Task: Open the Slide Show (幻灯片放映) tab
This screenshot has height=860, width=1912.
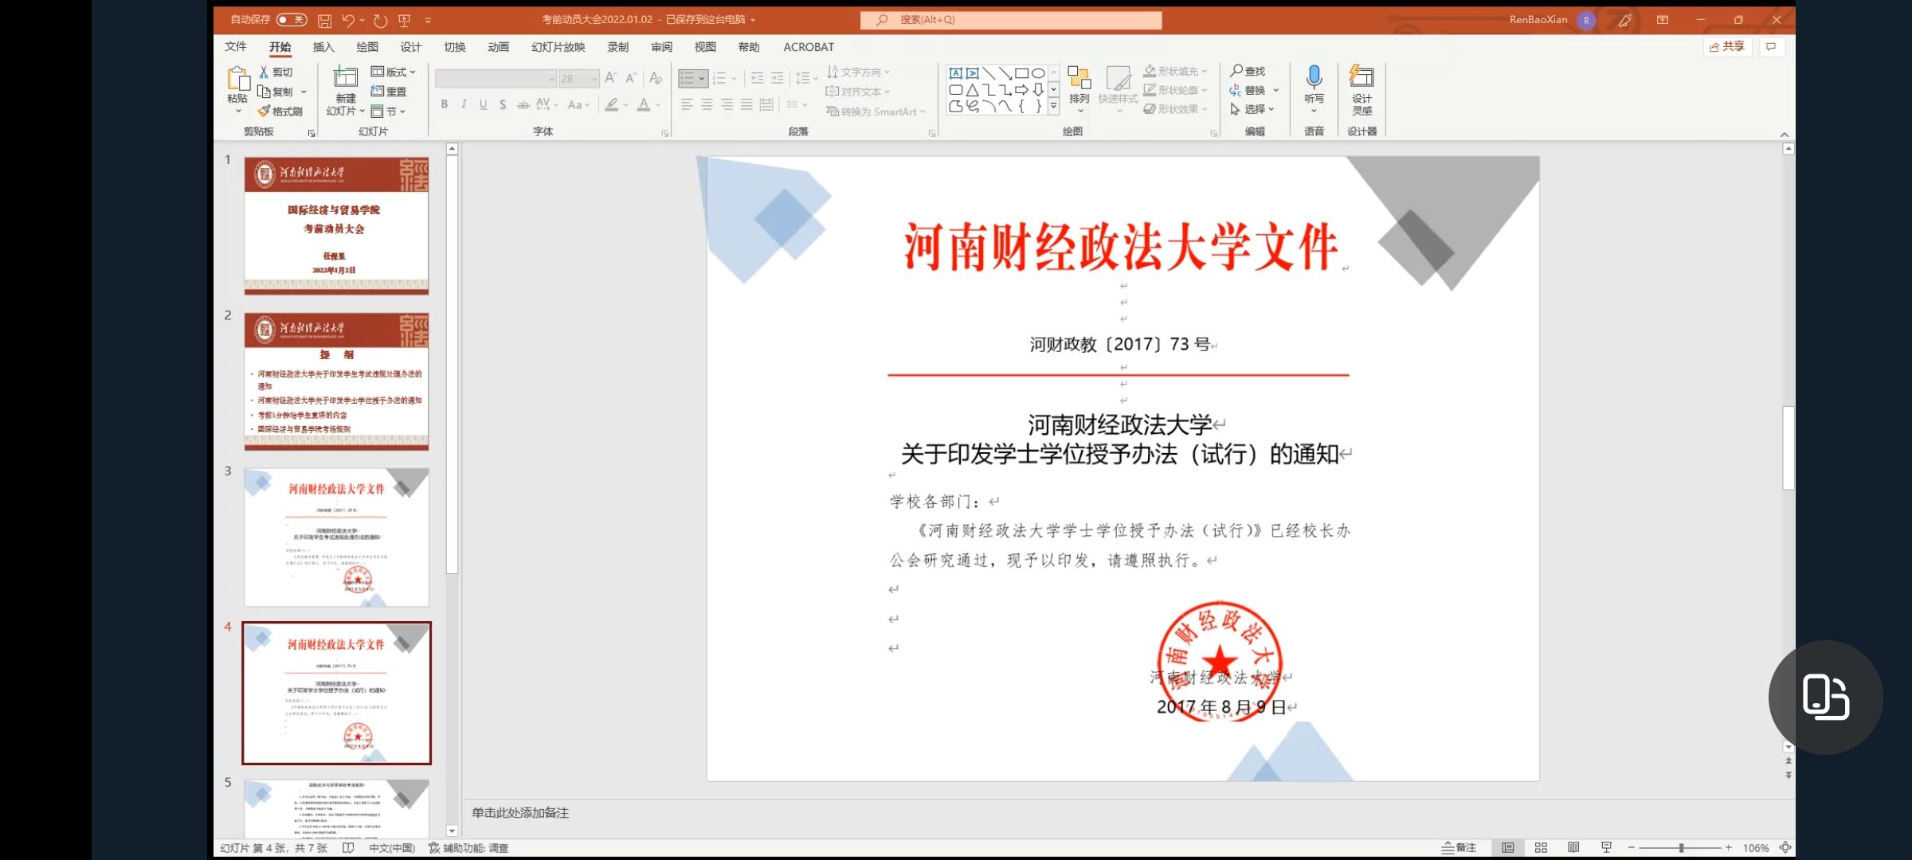Action: pos(558,47)
